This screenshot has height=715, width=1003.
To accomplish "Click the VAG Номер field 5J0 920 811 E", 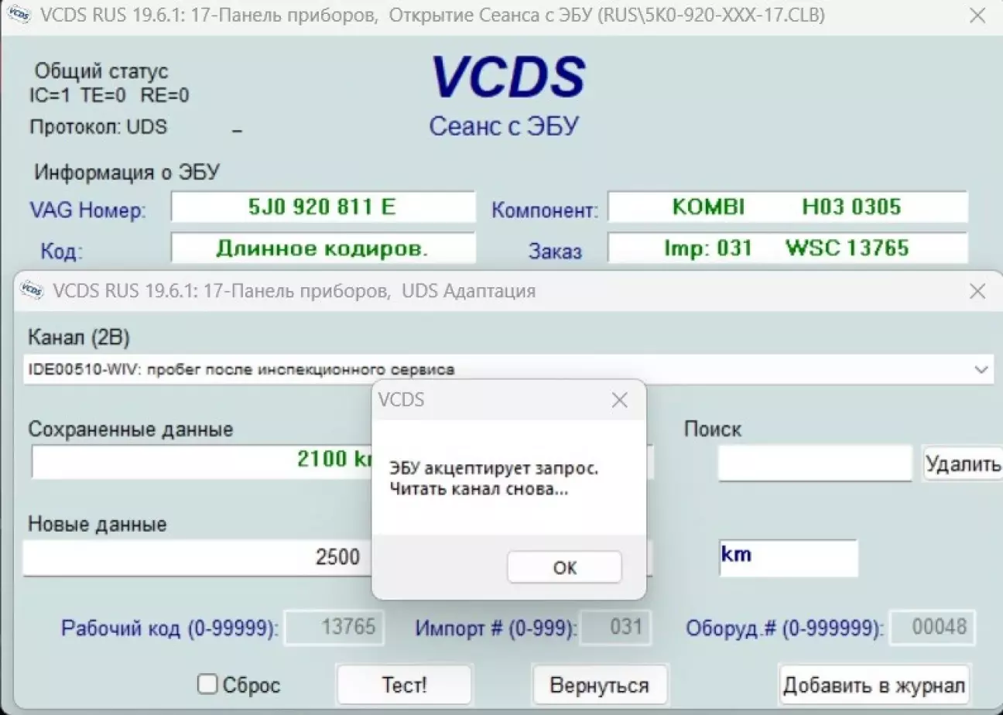I will (322, 207).
